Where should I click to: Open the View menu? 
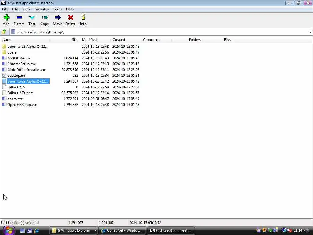click(26, 9)
